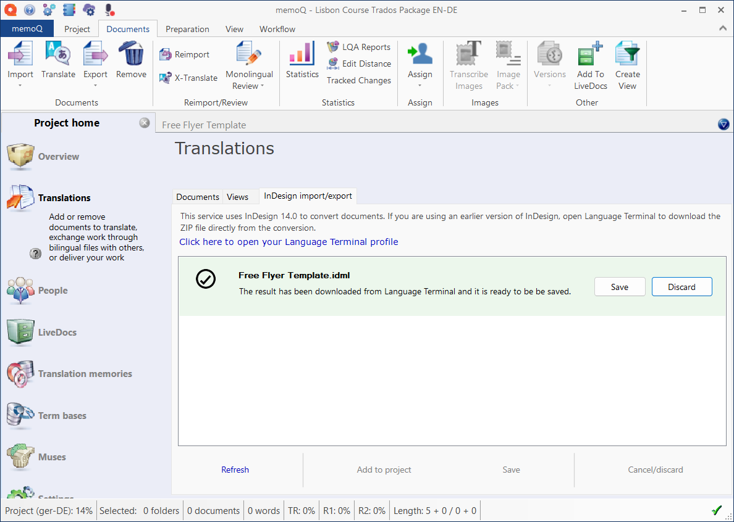Switch to the Workflow ribbon tab
This screenshot has width=734, height=522.
tap(277, 29)
